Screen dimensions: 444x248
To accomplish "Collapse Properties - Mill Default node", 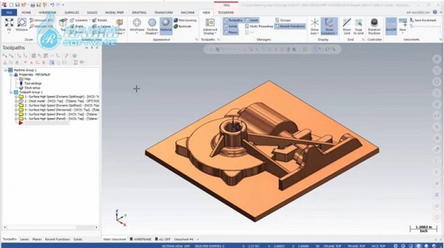I will [x=11, y=75].
